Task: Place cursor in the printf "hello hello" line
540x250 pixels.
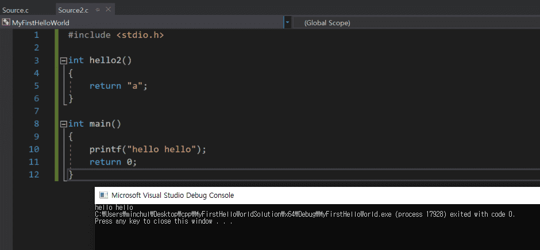Action: coord(148,149)
